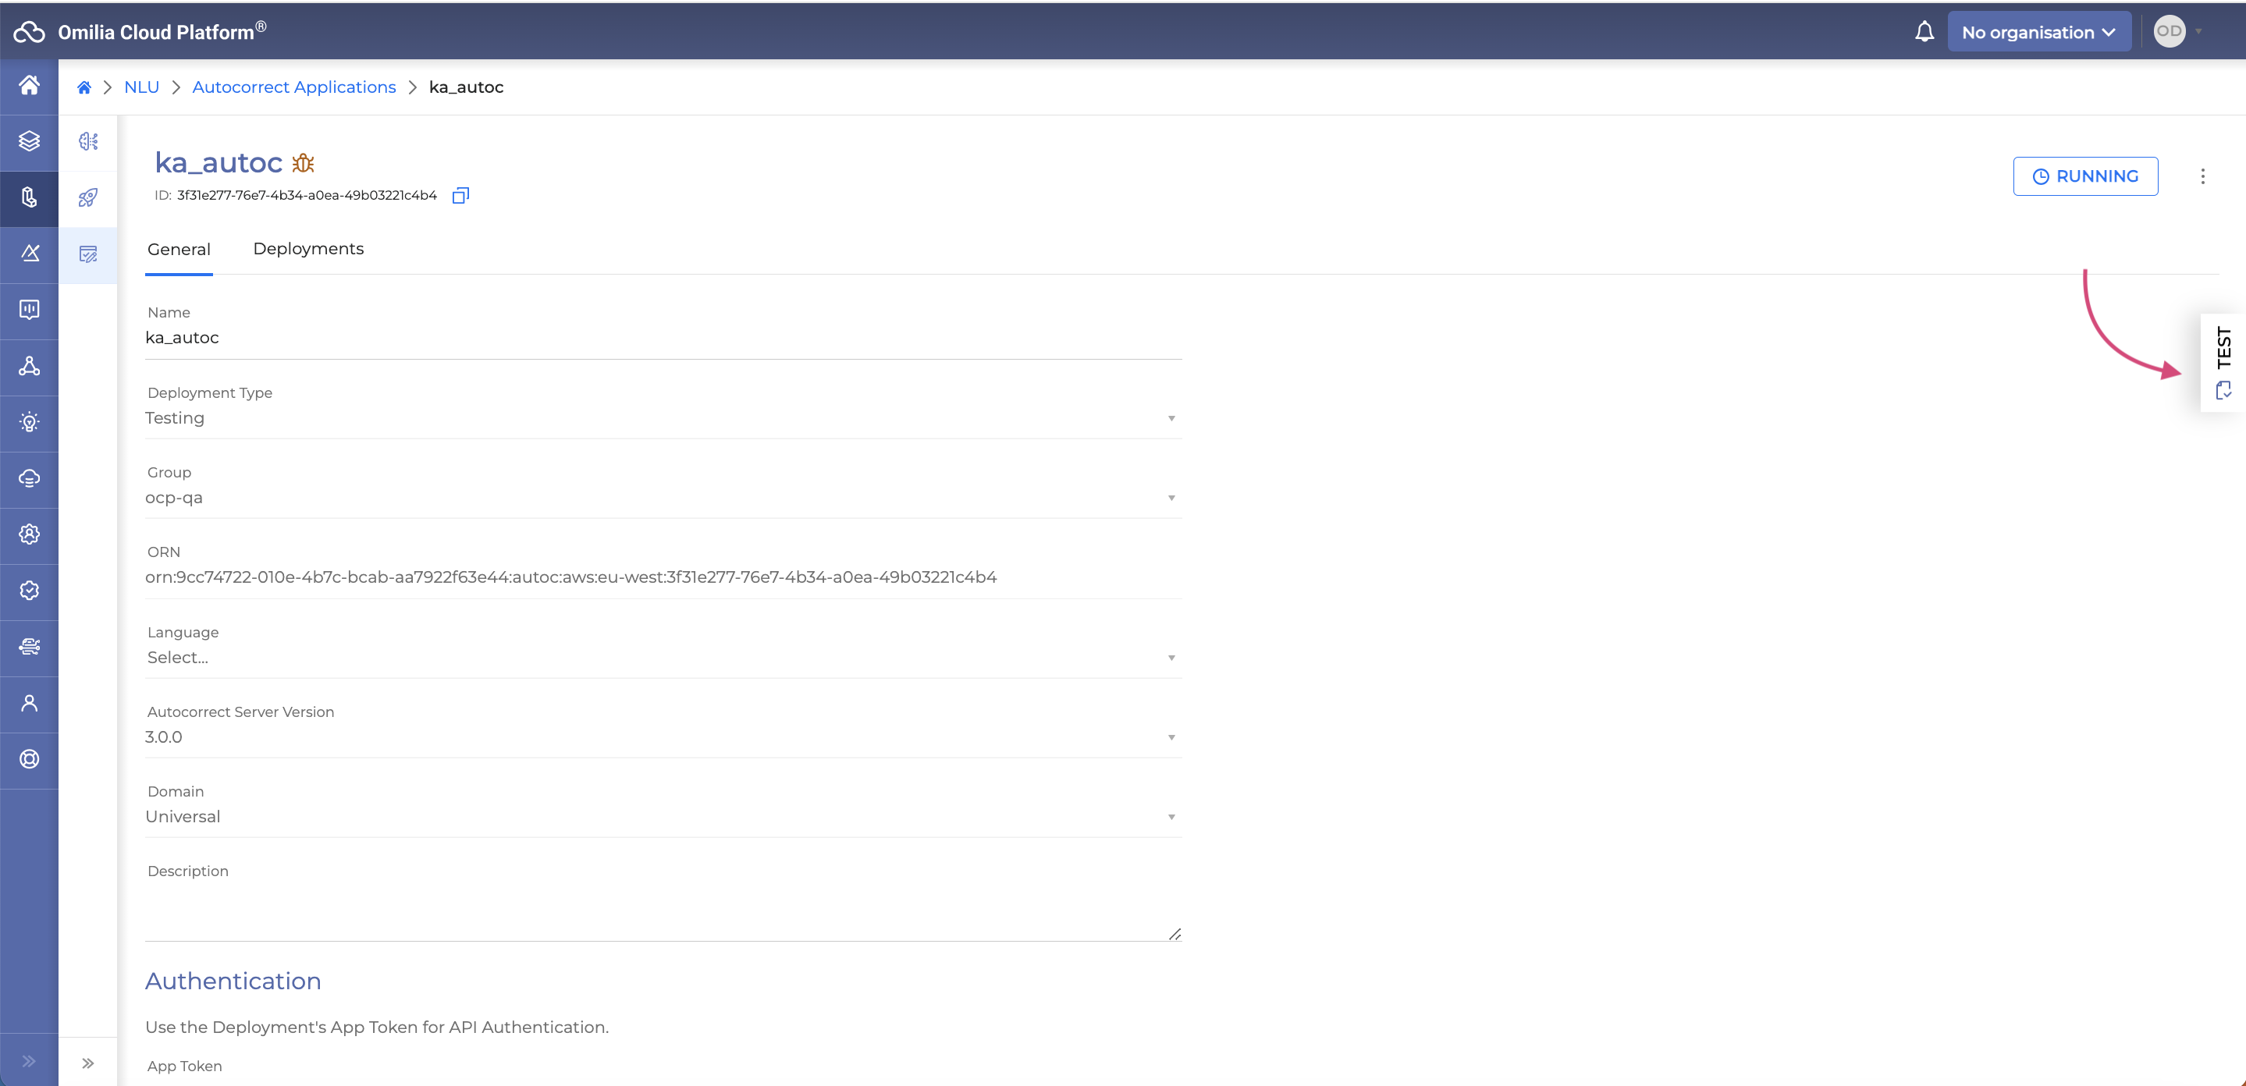Screen dimensions: 2246x1086
Task: Select the highlighted NLU sidebar icon
Action: click(29, 198)
